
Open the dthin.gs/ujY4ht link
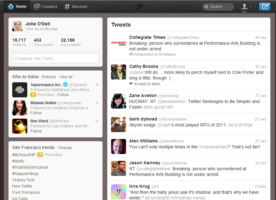tap(158, 107)
